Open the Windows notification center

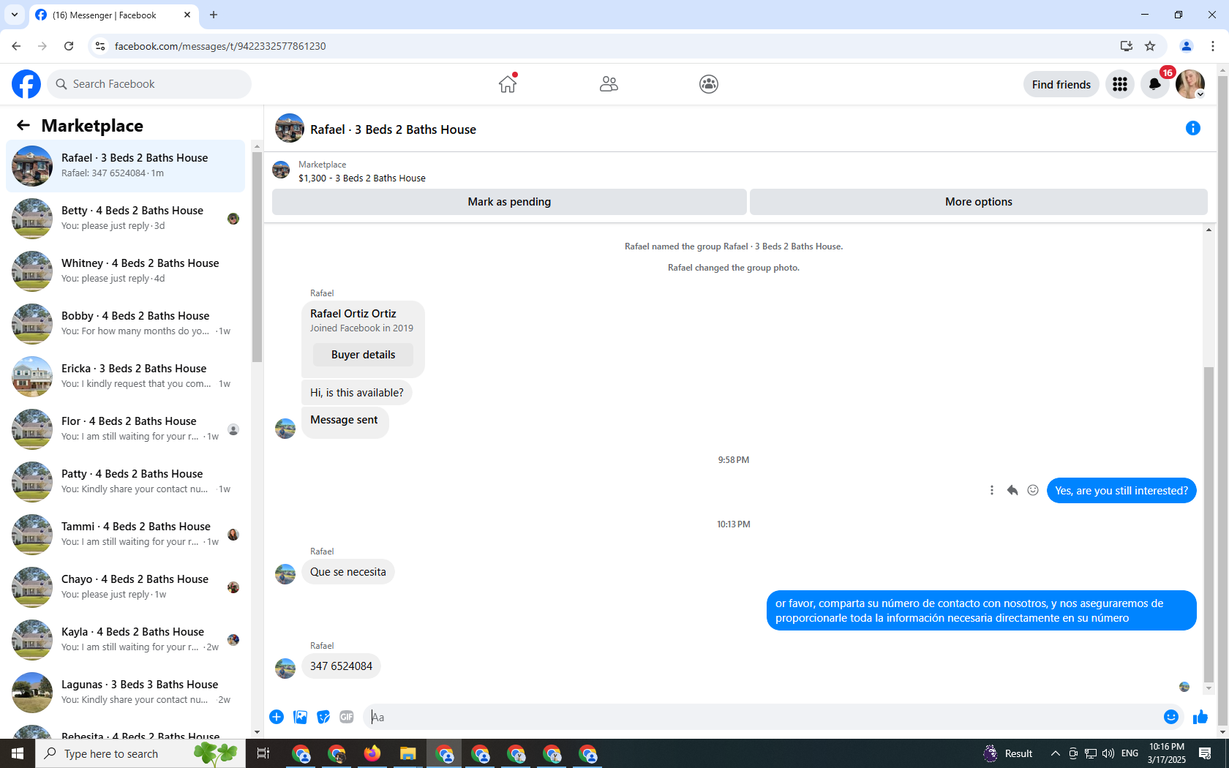(x=1206, y=753)
